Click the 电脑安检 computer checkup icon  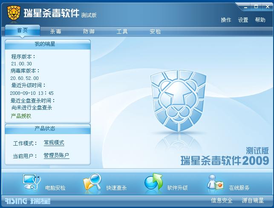tap(32, 182)
